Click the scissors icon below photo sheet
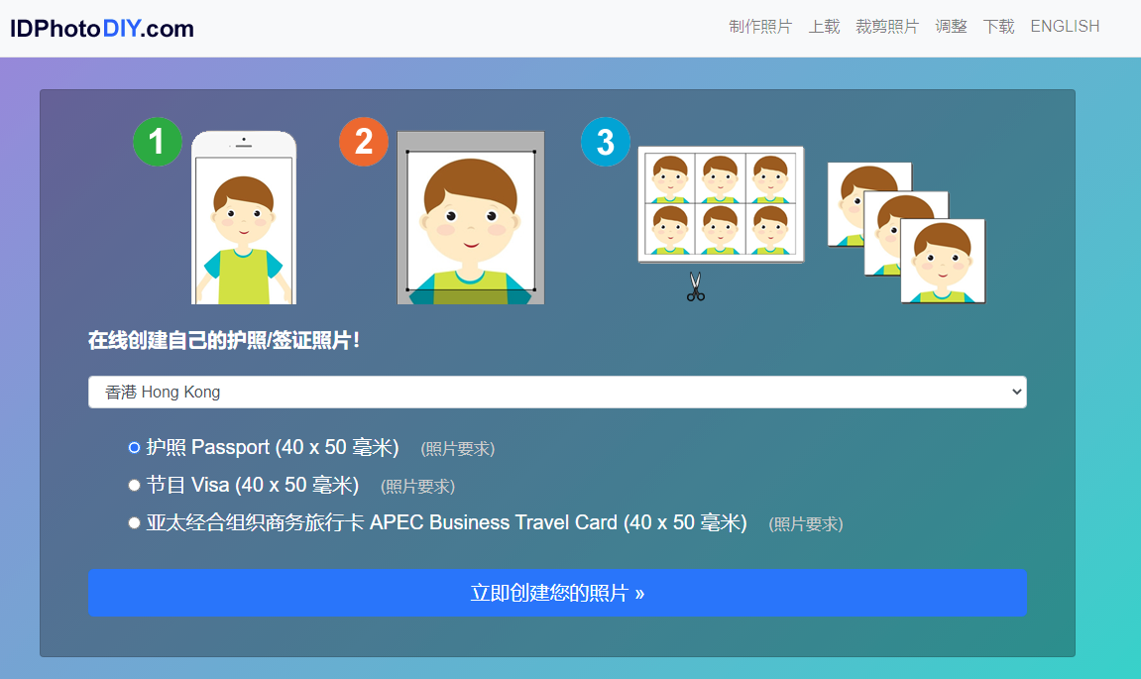The height and width of the screenshot is (679, 1141). pos(695,286)
